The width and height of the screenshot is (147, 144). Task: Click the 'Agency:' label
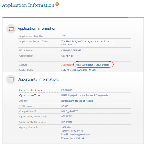(24, 101)
